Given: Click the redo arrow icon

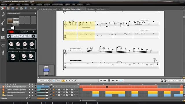Looking at the screenshot, I should pyautogui.click(x=35, y=8).
